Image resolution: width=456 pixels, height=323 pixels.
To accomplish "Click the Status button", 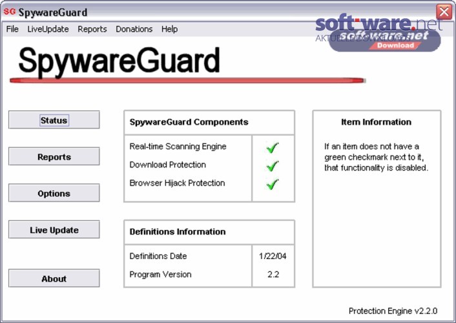I will (54, 120).
